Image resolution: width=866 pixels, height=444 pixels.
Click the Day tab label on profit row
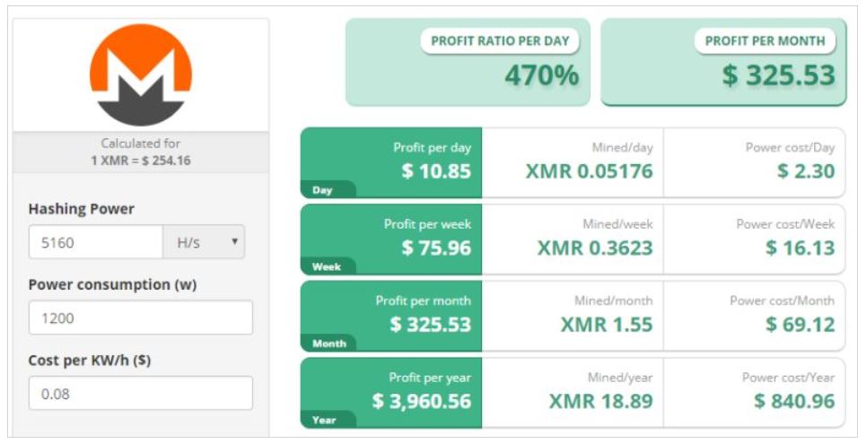click(x=322, y=190)
